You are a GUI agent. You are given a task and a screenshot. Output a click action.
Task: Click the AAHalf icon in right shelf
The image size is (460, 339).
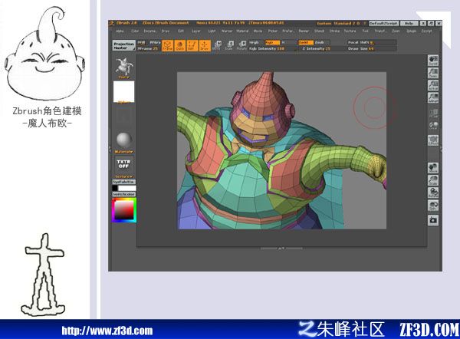[x=433, y=97]
